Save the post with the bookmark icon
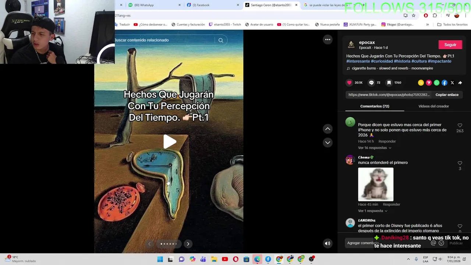Image resolution: width=471 pixels, height=265 pixels. click(x=389, y=83)
